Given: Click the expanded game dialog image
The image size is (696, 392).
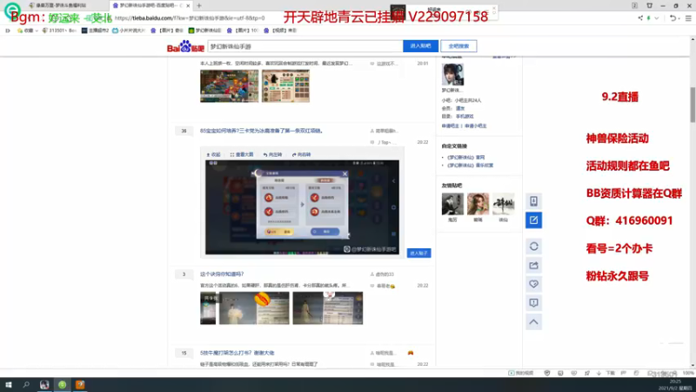Looking at the screenshot, I should pyautogui.click(x=302, y=207).
